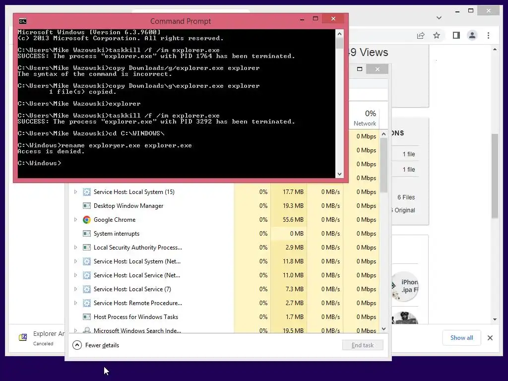Expand Microsoft Windows Search Indexer row
This screenshot has width=508, height=381.
click(75, 330)
